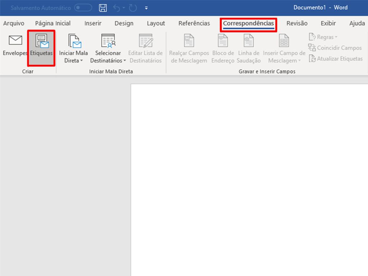The width and height of the screenshot is (368, 276).
Task: Click Coincidir Campos
Action: pyautogui.click(x=335, y=48)
